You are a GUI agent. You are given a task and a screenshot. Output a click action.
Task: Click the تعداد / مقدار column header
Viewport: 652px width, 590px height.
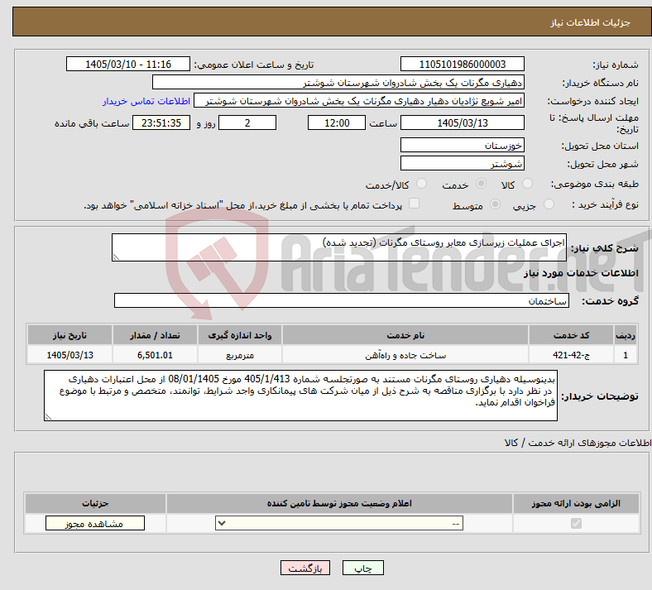155,335
